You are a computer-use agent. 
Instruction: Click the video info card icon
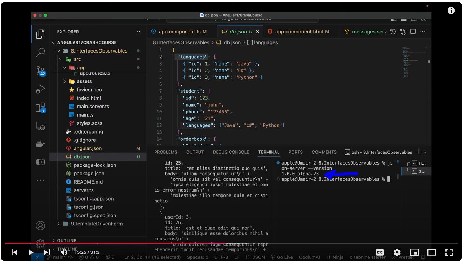(451, 10)
